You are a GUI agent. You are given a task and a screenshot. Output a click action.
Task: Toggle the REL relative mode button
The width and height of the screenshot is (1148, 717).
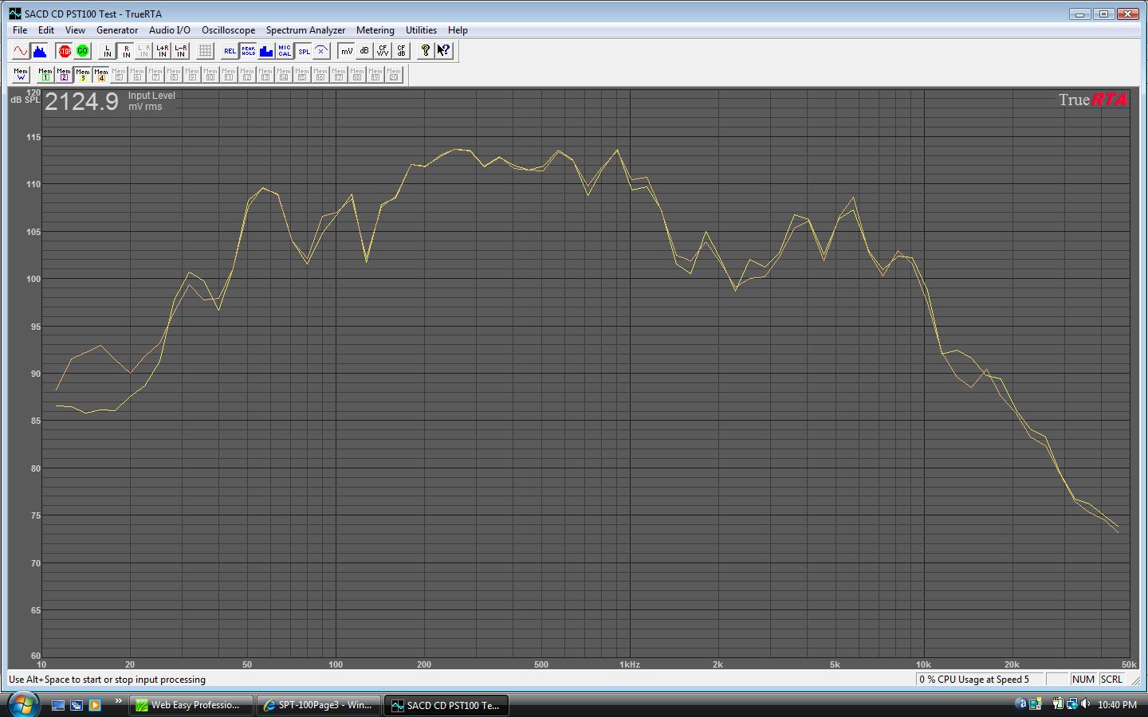(x=230, y=51)
